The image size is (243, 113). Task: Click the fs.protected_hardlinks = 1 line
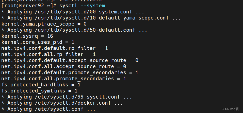[41, 85]
